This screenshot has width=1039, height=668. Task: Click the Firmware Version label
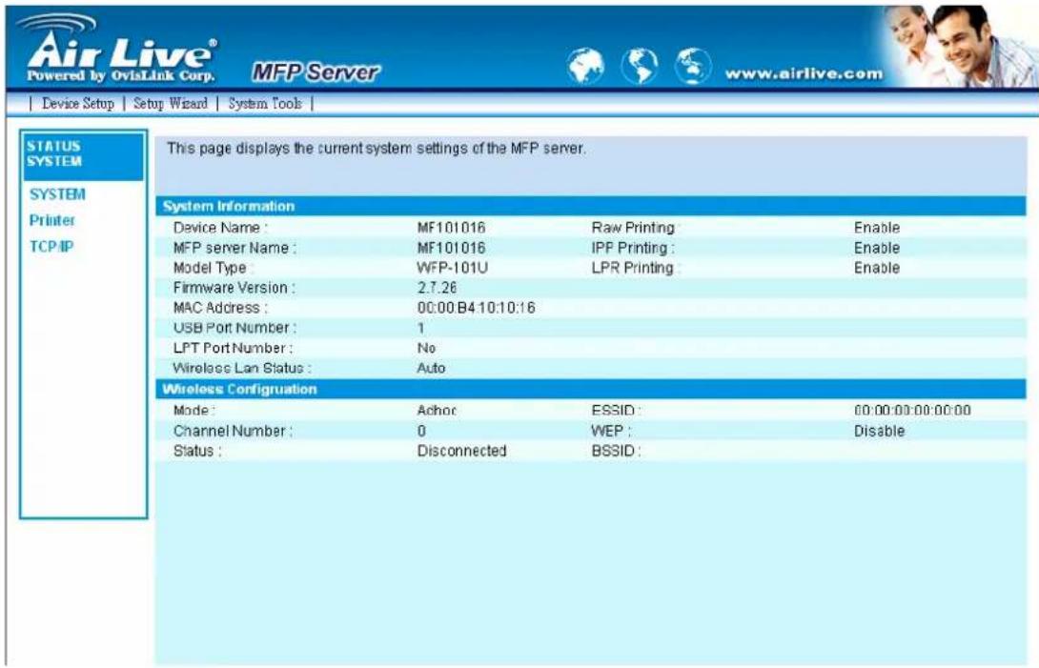(x=234, y=289)
